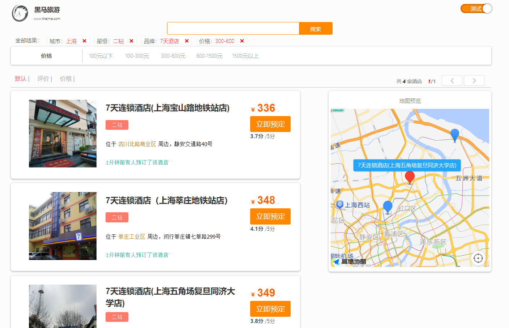
Task: Focus the hotel search input field
Action: click(x=233, y=29)
